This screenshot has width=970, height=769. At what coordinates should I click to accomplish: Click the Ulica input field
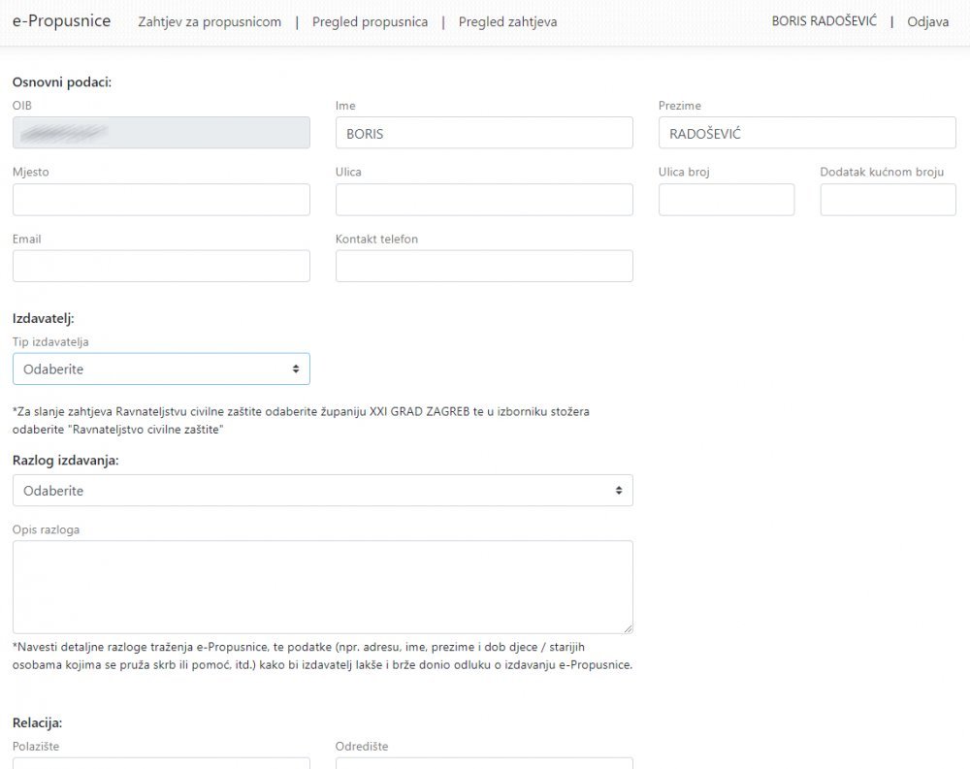[x=484, y=199]
